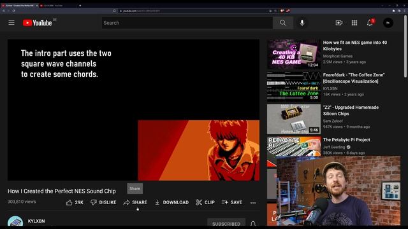The width and height of the screenshot is (408, 229).
Task: Open the three-dot more actions menu
Action: [x=253, y=202]
